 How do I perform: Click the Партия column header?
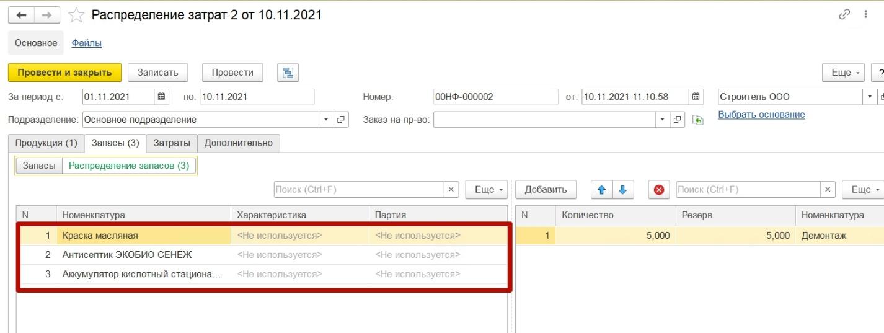pyautogui.click(x=438, y=215)
